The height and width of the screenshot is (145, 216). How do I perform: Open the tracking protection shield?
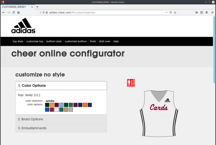pos(43,12)
